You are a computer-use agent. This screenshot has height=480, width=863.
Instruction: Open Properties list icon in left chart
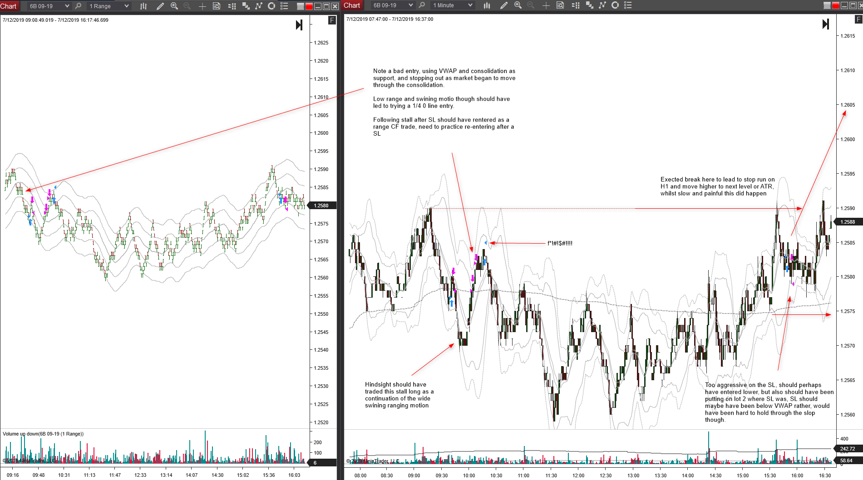click(x=284, y=6)
